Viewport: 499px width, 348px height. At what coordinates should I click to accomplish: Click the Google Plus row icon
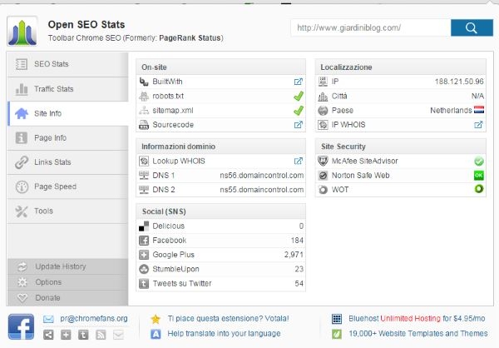click(x=144, y=255)
